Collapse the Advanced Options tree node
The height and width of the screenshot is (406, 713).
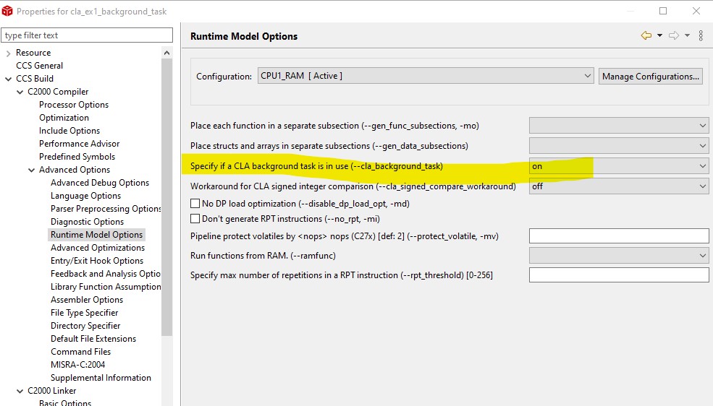coord(32,170)
